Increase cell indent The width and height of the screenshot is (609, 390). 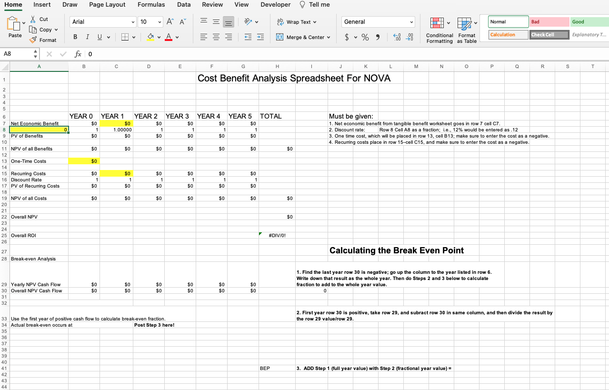260,37
